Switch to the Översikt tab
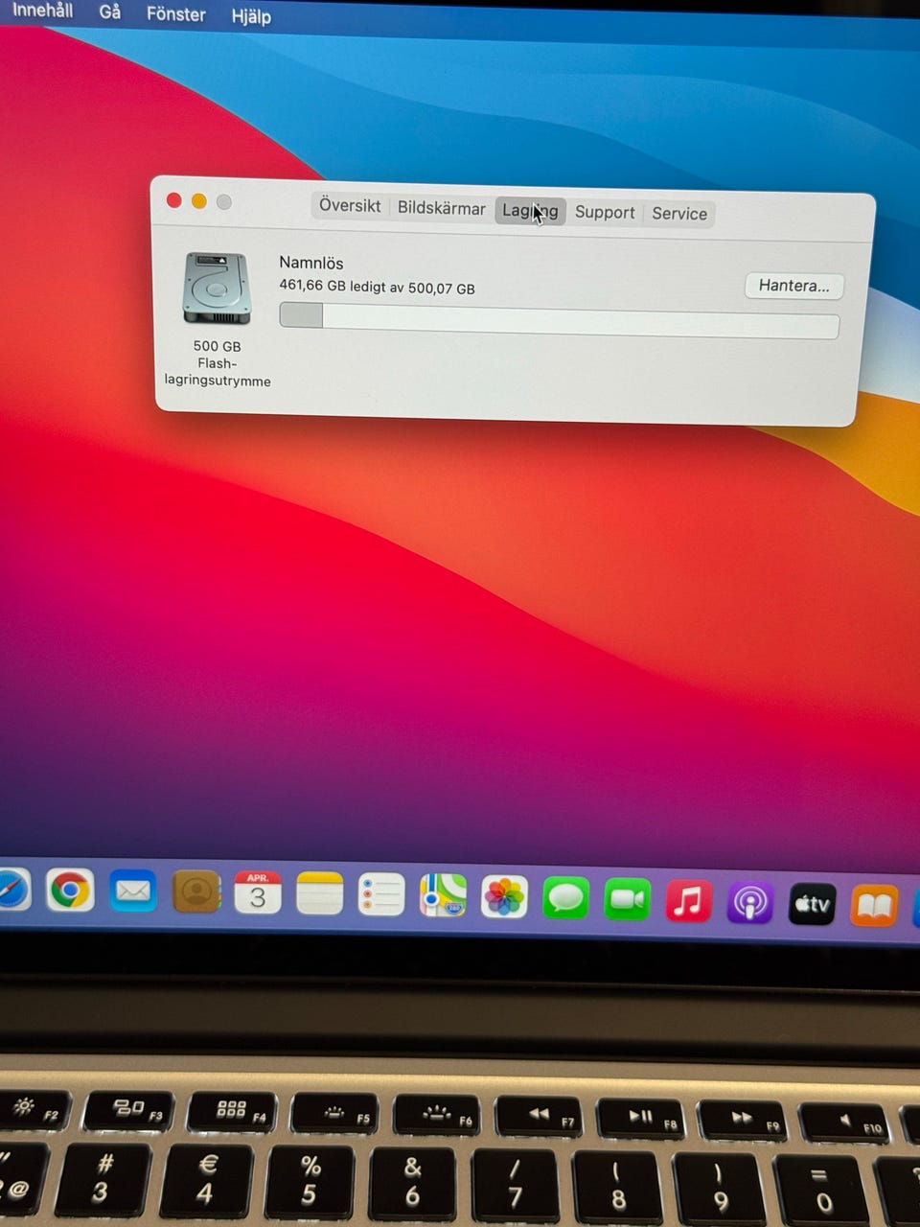Viewport: 920px width, 1227px height. [x=350, y=205]
